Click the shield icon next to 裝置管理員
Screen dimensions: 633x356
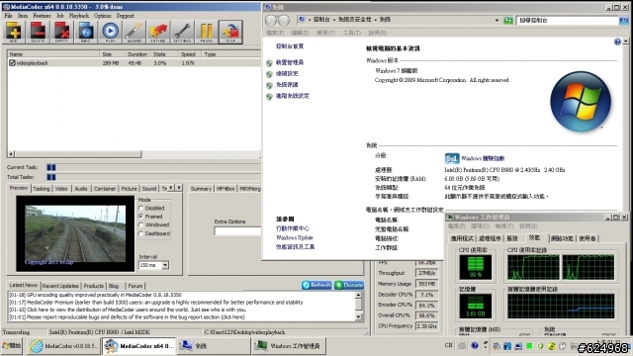point(270,63)
